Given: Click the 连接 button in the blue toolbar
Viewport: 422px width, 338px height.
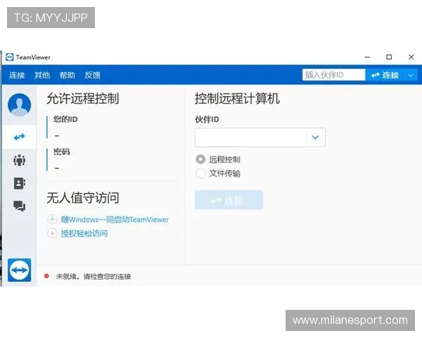Looking at the screenshot, I should 385,75.
